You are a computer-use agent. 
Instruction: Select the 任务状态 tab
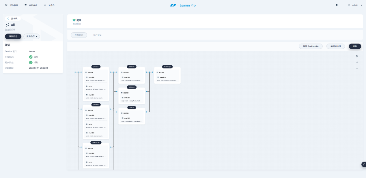79,35
